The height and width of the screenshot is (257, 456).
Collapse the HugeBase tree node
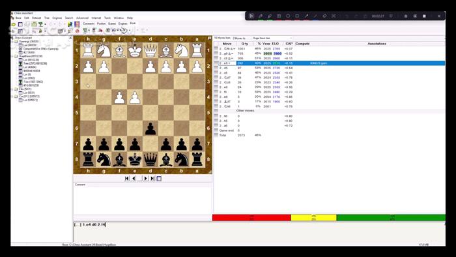coord(12,56)
